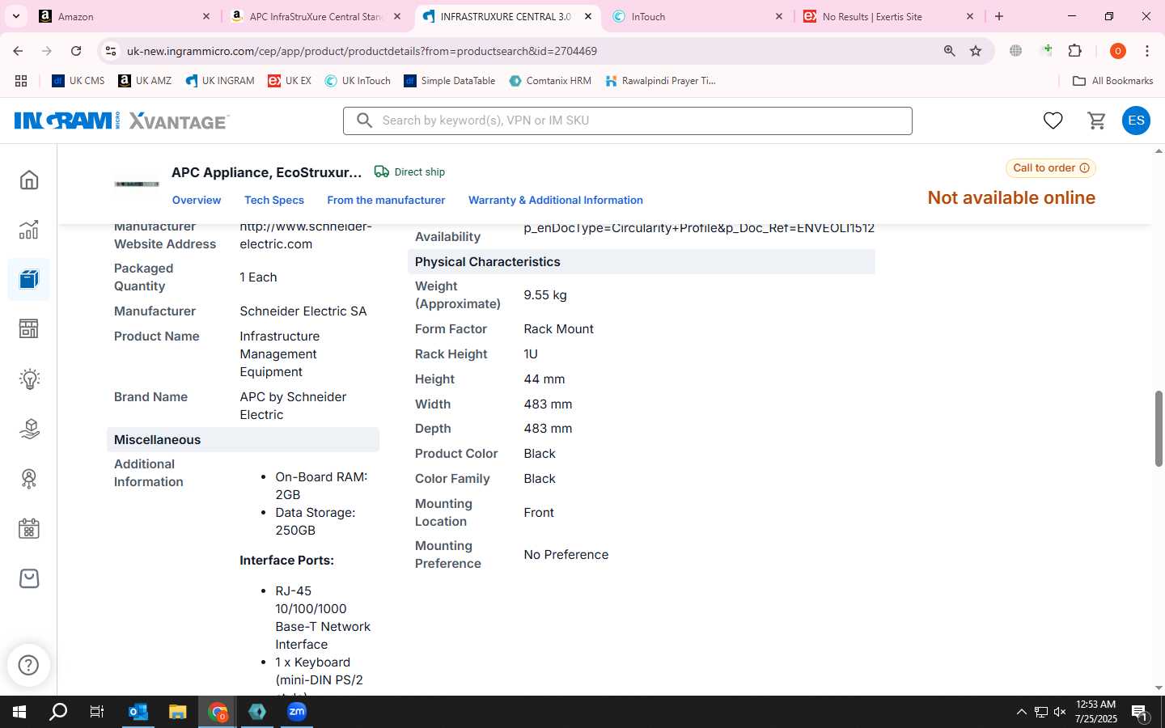Open the Windows Start menu
Screen dimensions: 1165x728
pos(19,712)
